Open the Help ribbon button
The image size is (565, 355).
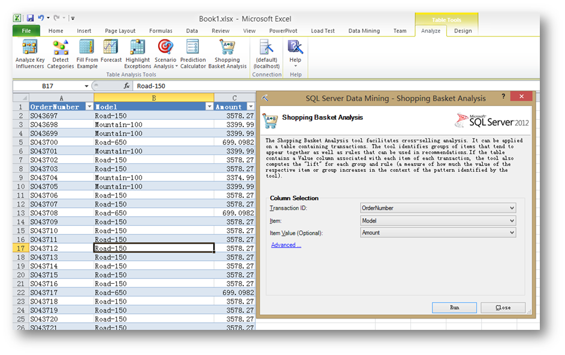[x=295, y=53]
